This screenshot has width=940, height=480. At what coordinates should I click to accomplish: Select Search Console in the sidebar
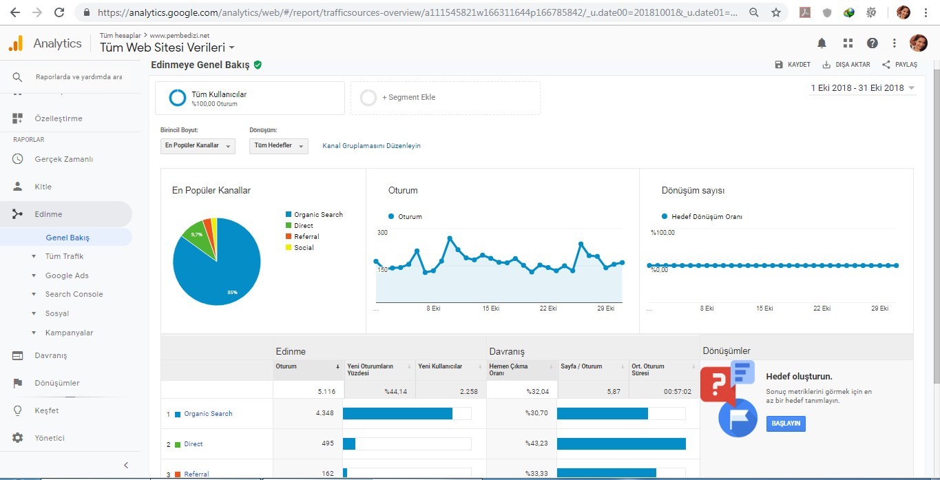point(74,294)
